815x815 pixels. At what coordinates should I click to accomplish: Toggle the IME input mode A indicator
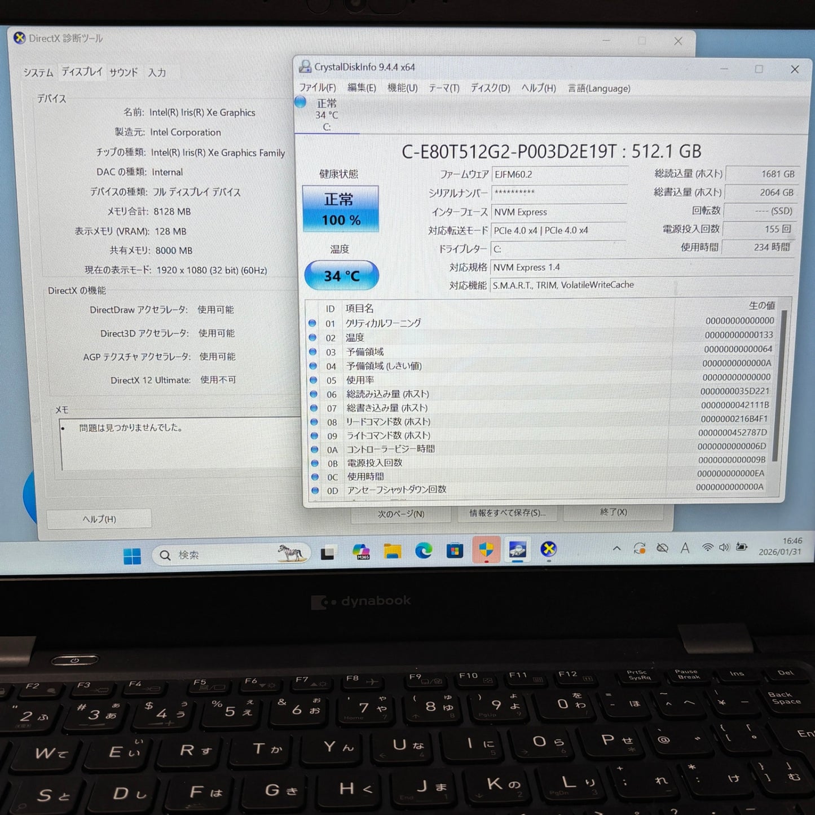[685, 548]
